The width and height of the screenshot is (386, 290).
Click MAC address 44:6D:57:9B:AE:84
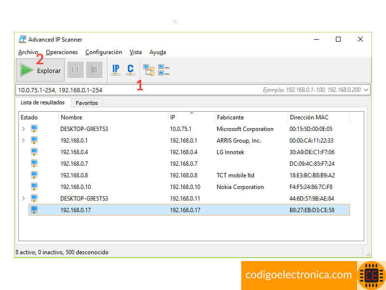(x=312, y=199)
